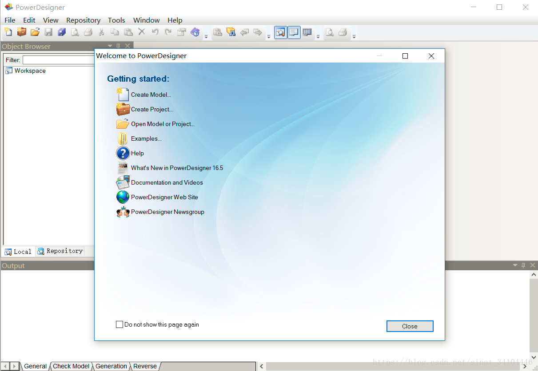This screenshot has width=538, height=371.
Task: Click the first Print toolbar icon
Action: [x=88, y=32]
